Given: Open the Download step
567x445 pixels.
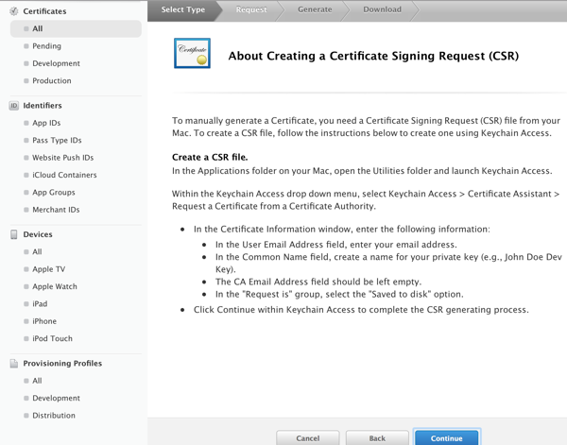Looking at the screenshot, I should tap(383, 9).
